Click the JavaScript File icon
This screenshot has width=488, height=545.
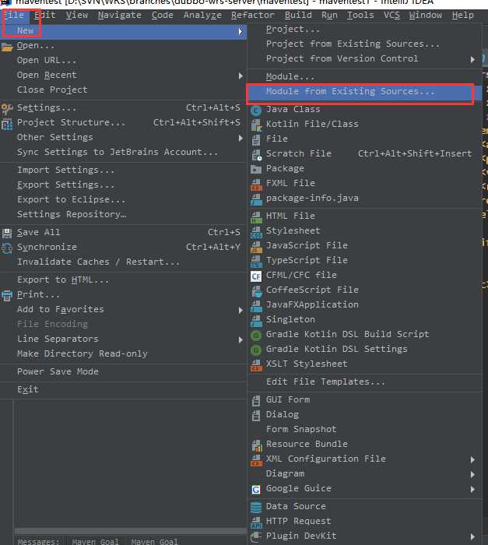click(x=256, y=247)
